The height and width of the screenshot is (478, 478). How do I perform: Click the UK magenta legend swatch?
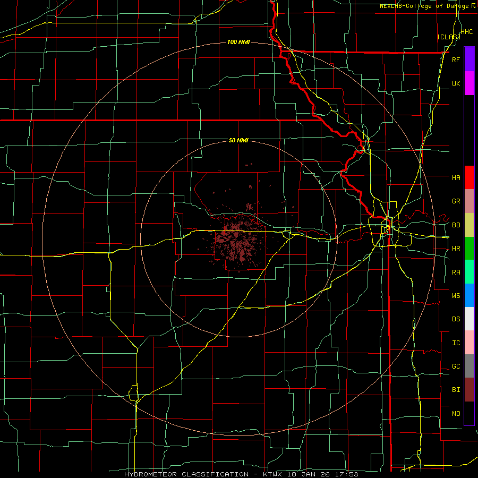pyautogui.click(x=469, y=83)
